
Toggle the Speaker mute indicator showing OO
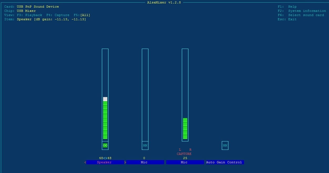coord(105,145)
